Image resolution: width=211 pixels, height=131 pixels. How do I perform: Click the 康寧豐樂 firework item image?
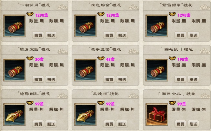[x=85, y=70]
